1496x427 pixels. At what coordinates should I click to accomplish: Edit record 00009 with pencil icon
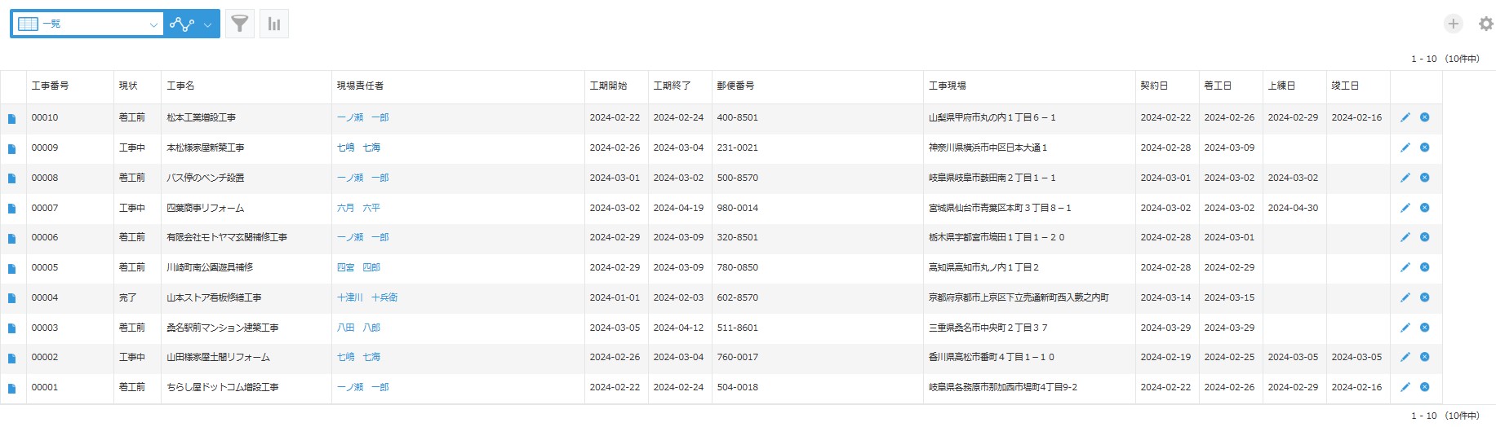tap(1405, 147)
